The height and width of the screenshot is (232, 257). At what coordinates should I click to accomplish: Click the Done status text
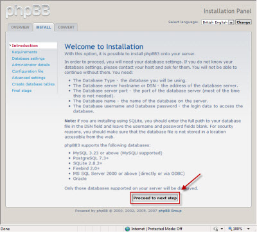click(x=5, y=229)
